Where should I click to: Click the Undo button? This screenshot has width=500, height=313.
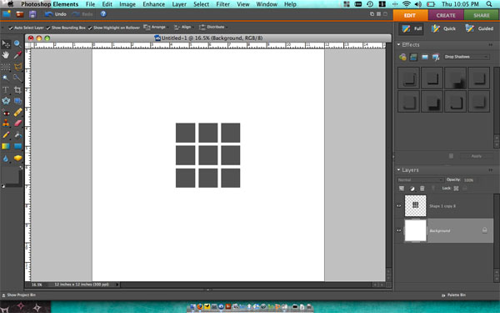tap(56, 14)
